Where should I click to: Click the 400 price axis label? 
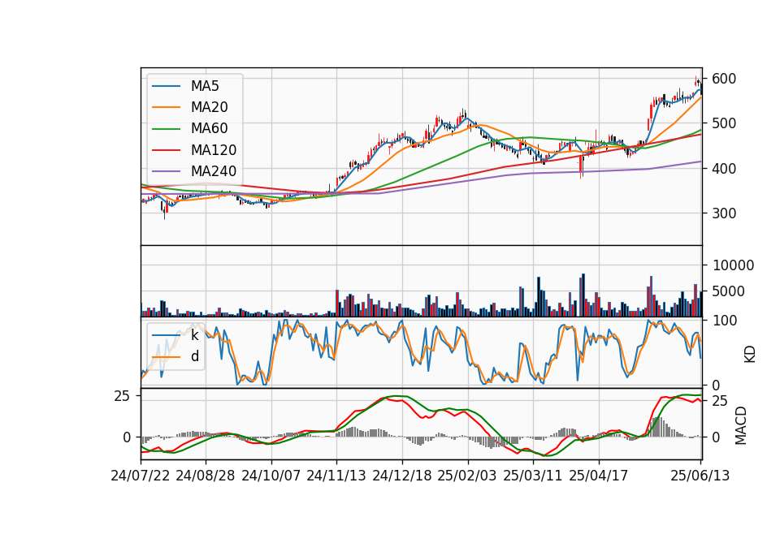(x=724, y=169)
